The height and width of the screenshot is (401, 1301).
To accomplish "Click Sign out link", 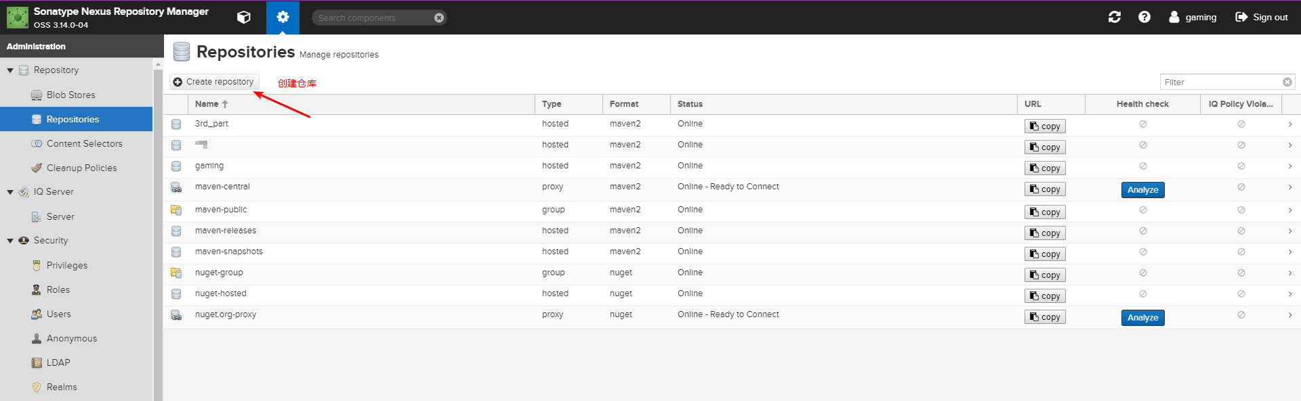I will coord(1261,18).
